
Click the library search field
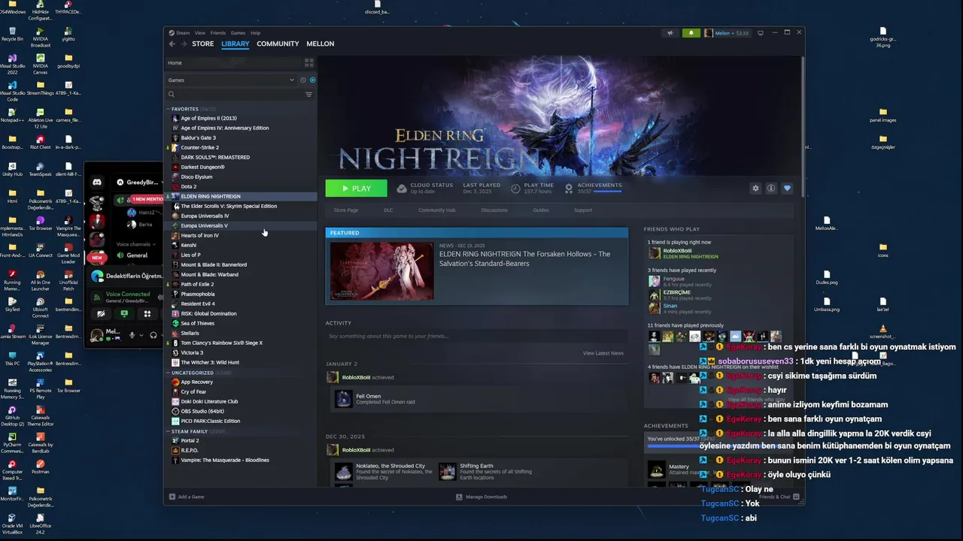click(x=233, y=95)
